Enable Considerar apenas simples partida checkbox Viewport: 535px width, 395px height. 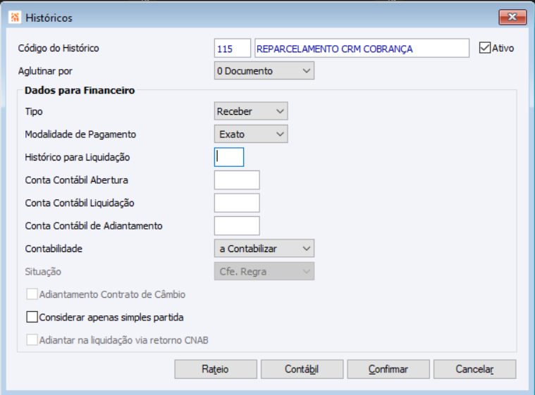(x=32, y=317)
